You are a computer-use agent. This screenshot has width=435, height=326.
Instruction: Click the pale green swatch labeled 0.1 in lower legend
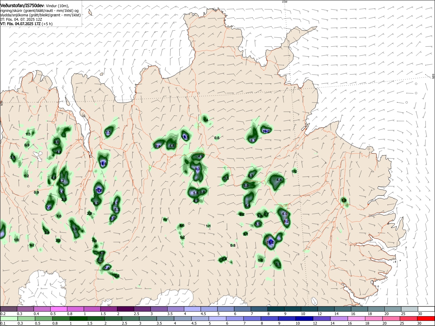click(x=8, y=319)
